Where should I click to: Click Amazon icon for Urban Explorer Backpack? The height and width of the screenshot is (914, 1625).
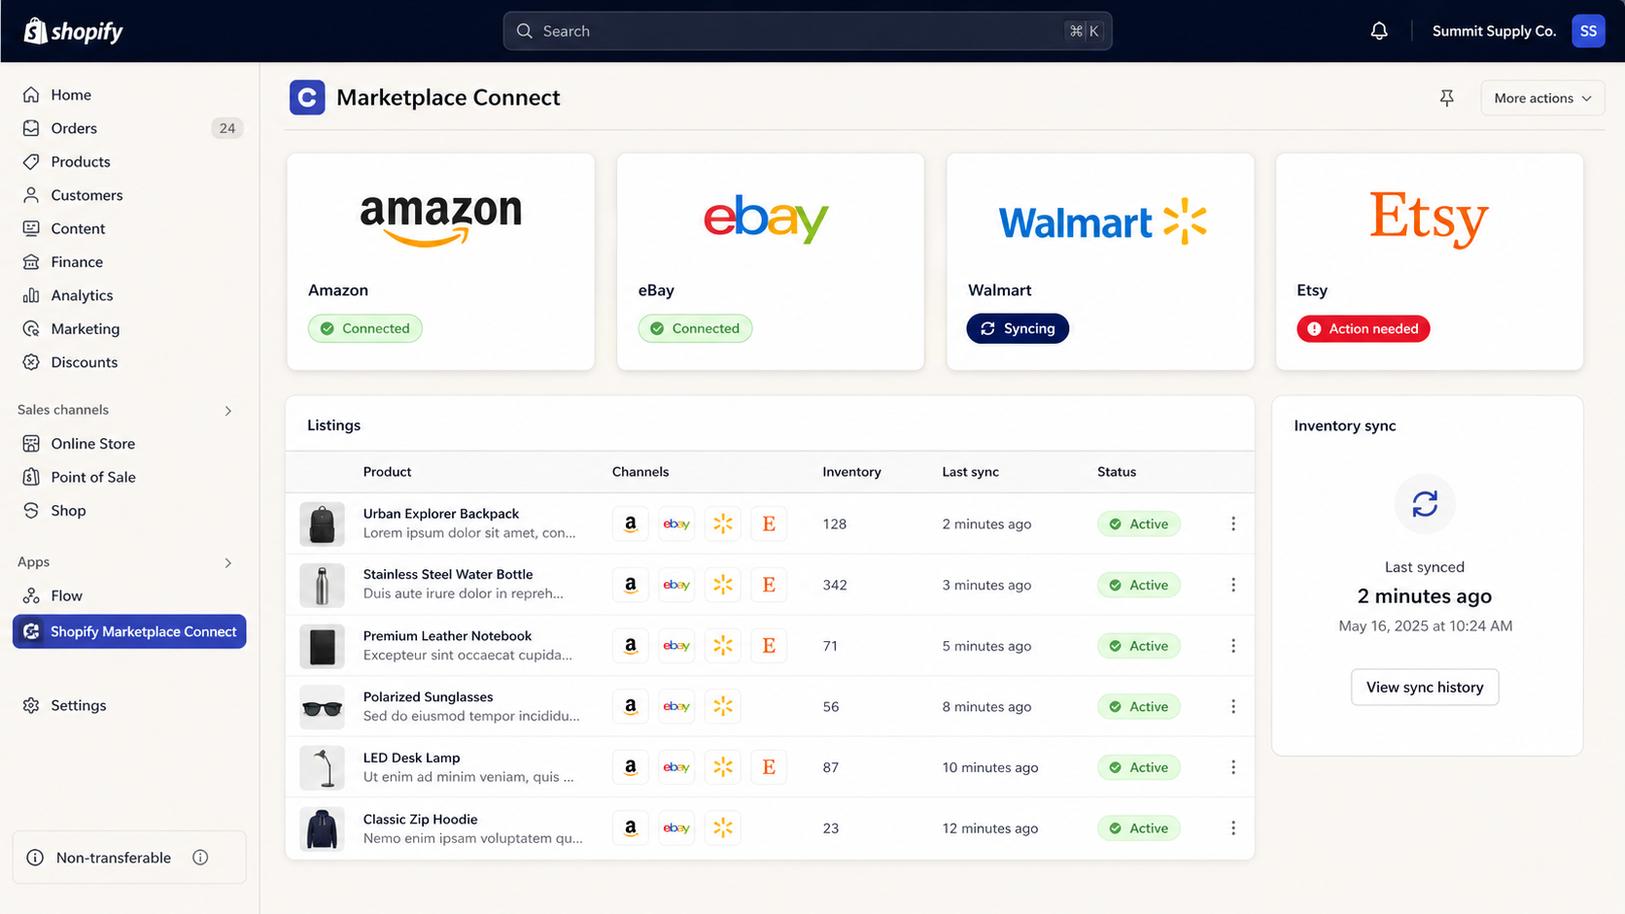(631, 524)
